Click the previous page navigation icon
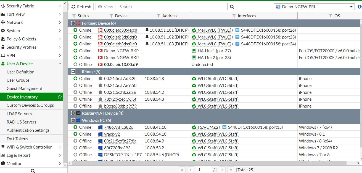 click(x=191, y=170)
